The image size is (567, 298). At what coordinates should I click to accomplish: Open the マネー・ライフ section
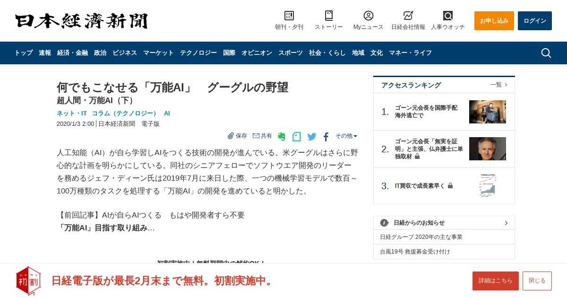coord(410,53)
